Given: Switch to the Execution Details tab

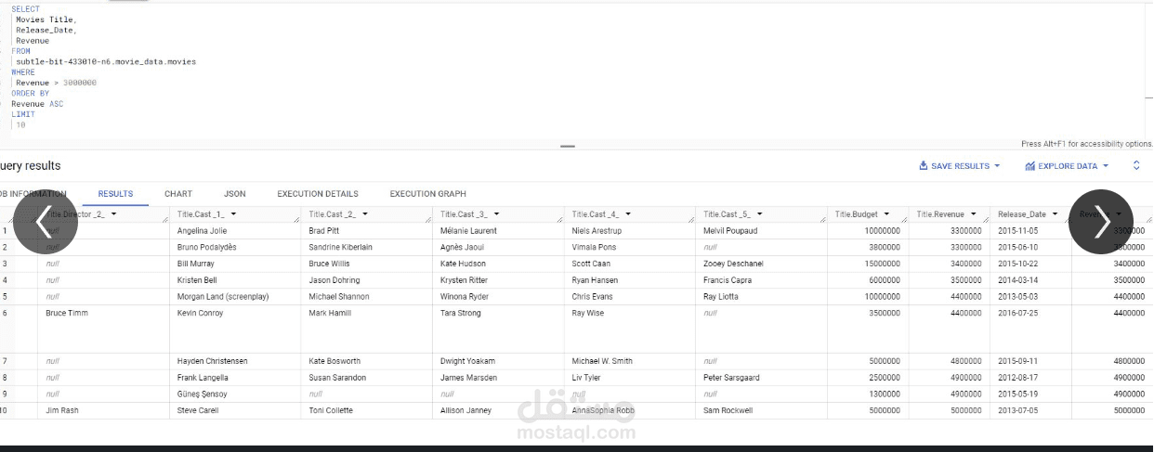Looking at the screenshot, I should click(318, 194).
